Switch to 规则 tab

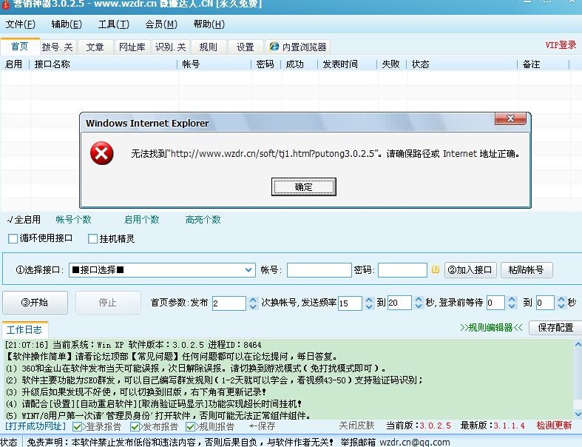point(208,47)
